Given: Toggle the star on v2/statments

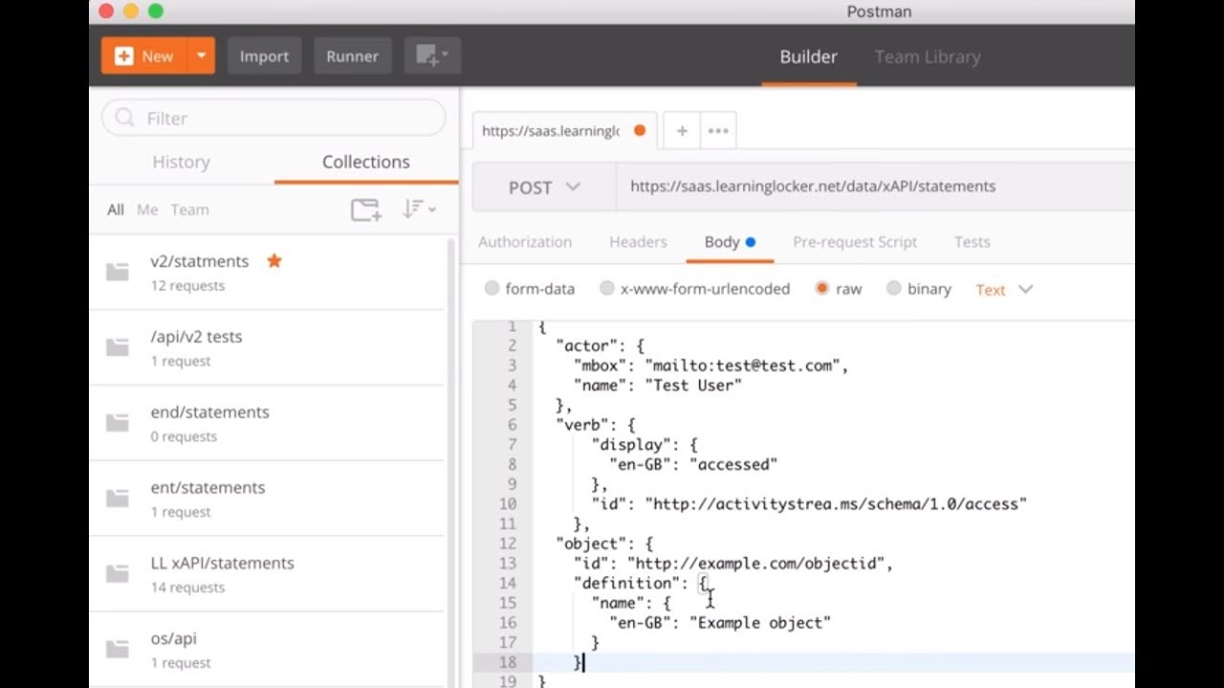Looking at the screenshot, I should pos(274,260).
